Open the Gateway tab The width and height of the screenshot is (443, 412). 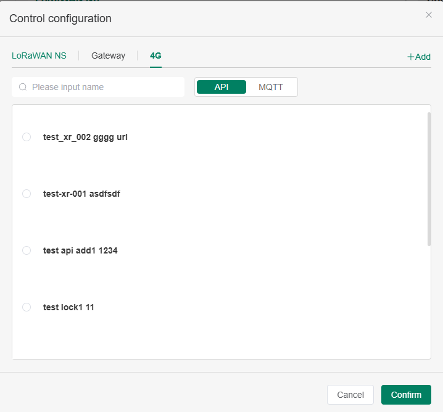coord(108,56)
